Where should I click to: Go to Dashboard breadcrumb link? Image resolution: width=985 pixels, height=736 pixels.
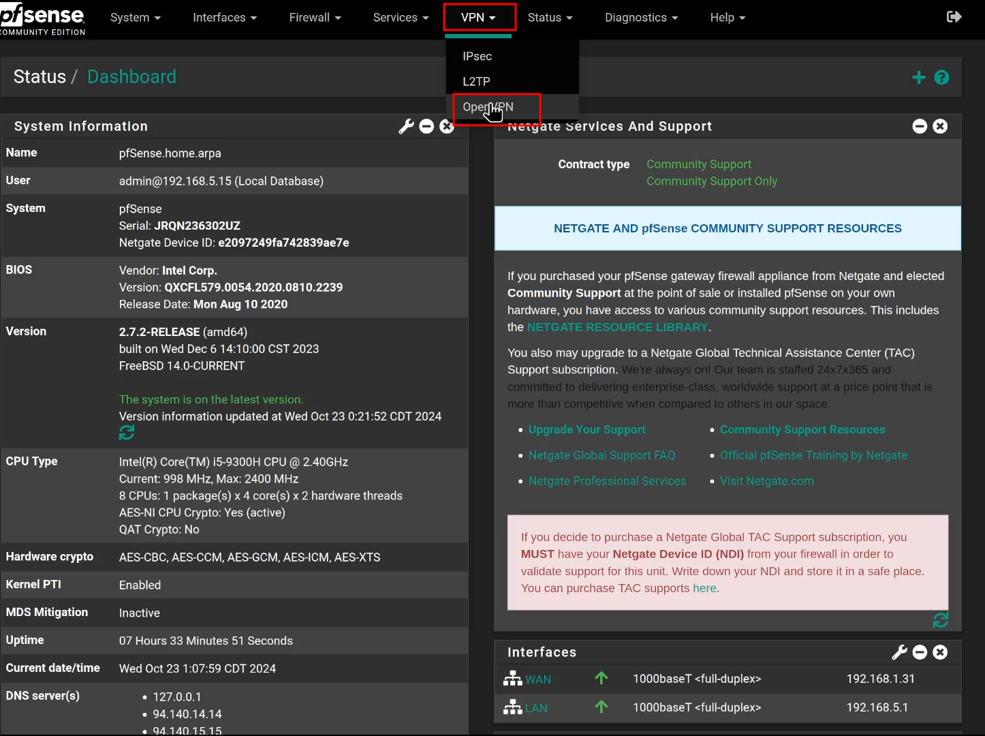coord(131,76)
